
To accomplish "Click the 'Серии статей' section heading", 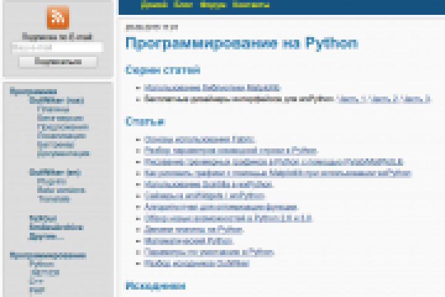I will (163, 70).
